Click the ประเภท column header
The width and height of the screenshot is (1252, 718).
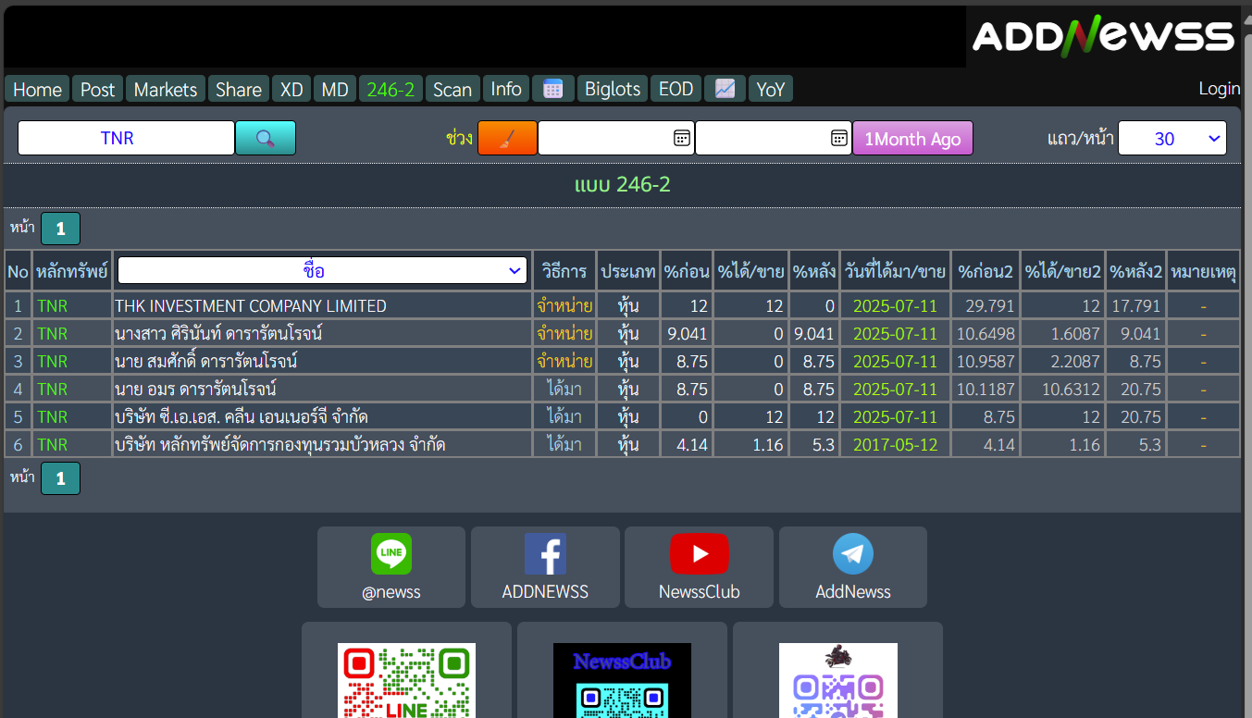tap(627, 271)
